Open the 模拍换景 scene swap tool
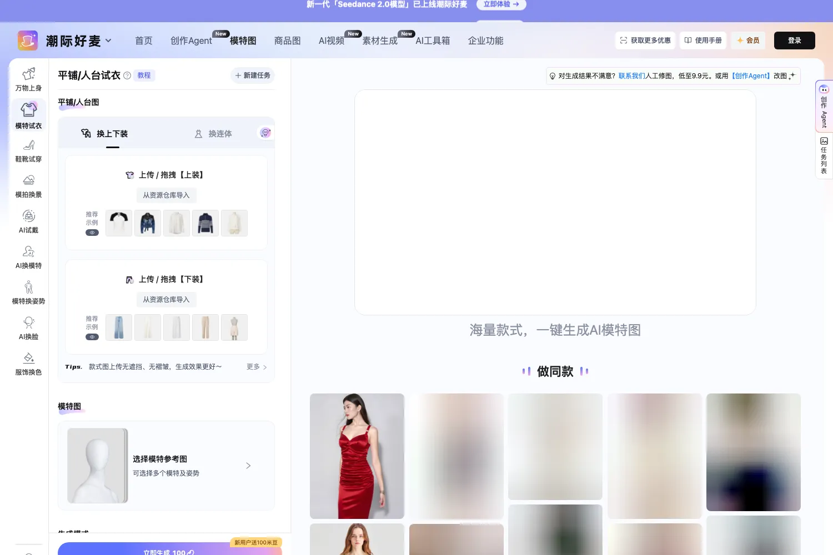 pos(28,186)
